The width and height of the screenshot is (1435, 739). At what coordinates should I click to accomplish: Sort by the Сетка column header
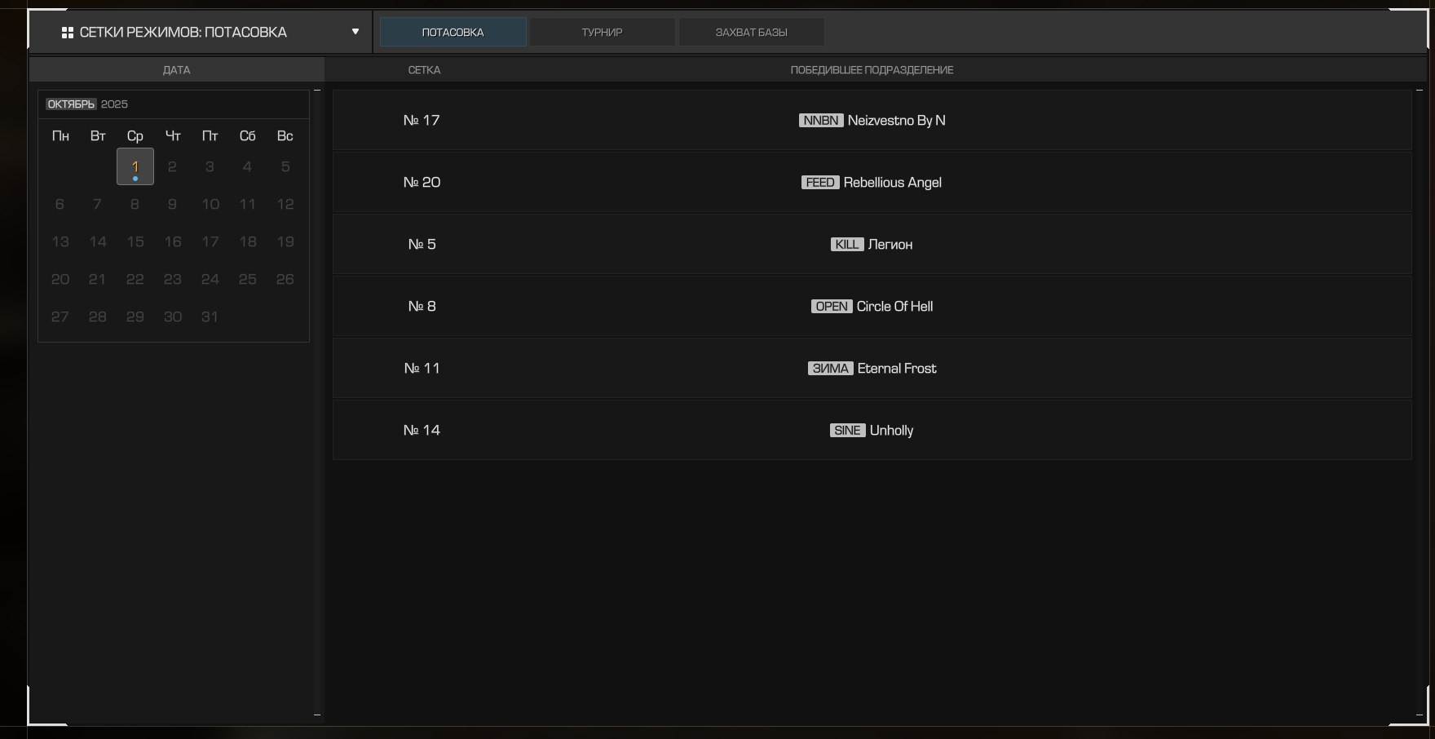click(x=424, y=70)
